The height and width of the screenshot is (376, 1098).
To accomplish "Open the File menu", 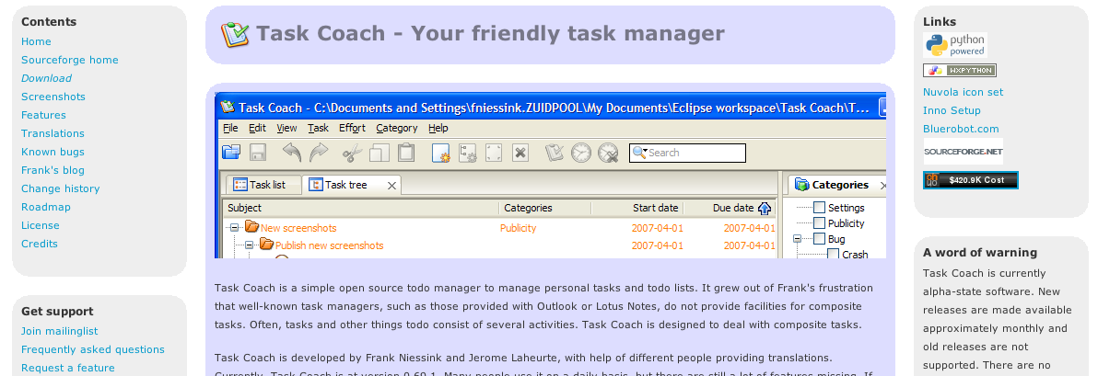I will (x=230, y=128).
